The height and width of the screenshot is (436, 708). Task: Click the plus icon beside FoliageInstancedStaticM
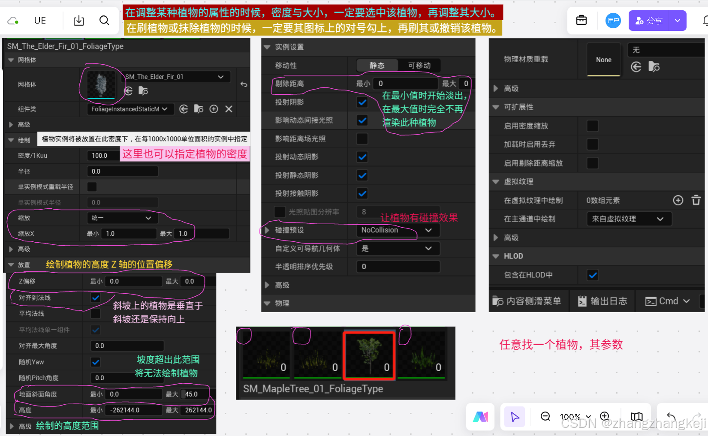click(214, 109)
